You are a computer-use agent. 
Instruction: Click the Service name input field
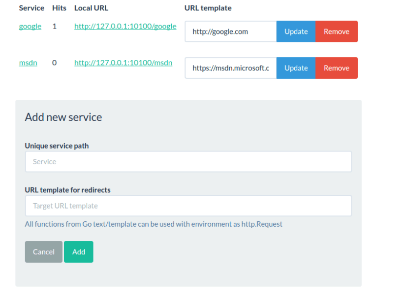tap(188, 161)
